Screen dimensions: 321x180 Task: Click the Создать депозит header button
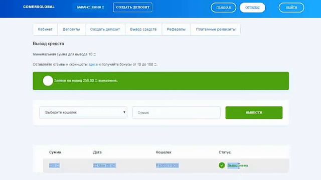click(132, 7)
